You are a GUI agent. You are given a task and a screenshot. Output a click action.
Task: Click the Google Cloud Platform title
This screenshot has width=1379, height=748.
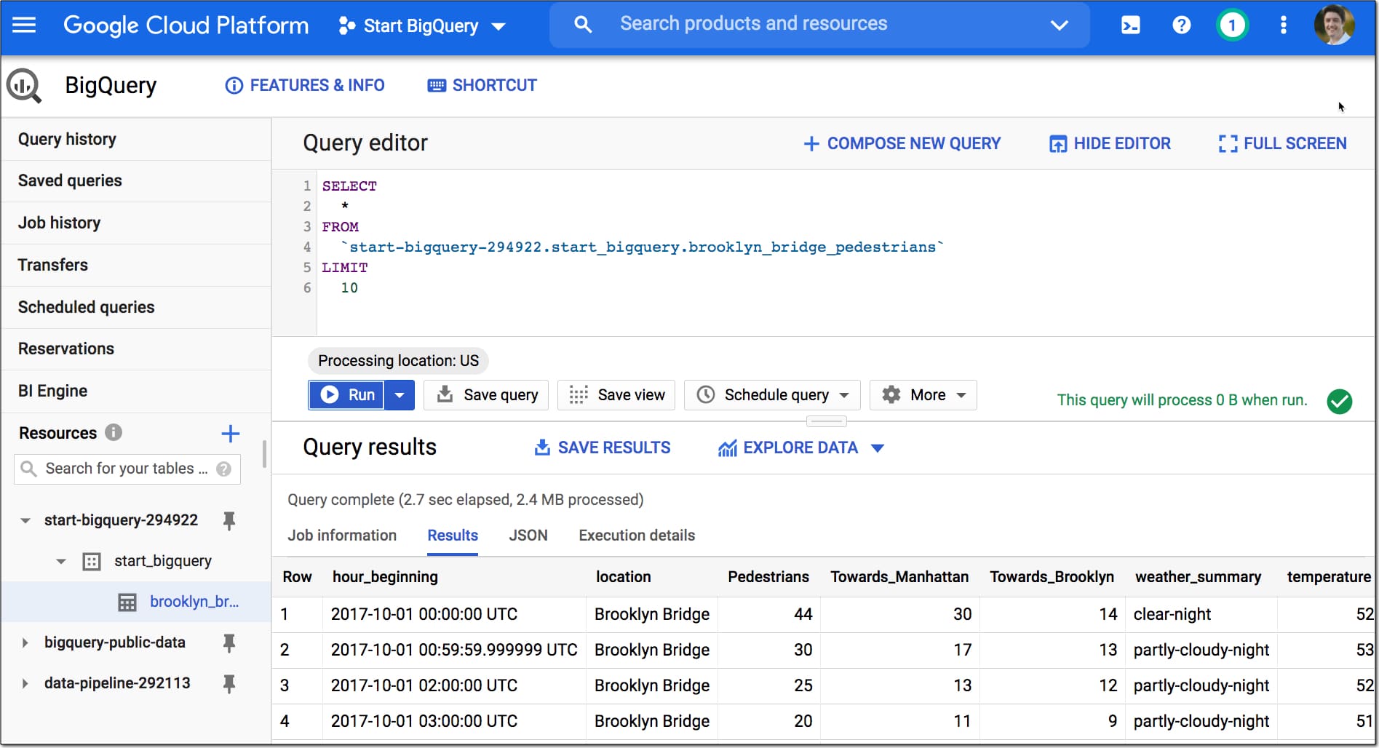[x=186, y=25]
